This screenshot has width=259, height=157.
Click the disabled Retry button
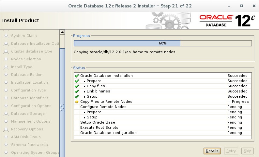(x=231, y=151)
